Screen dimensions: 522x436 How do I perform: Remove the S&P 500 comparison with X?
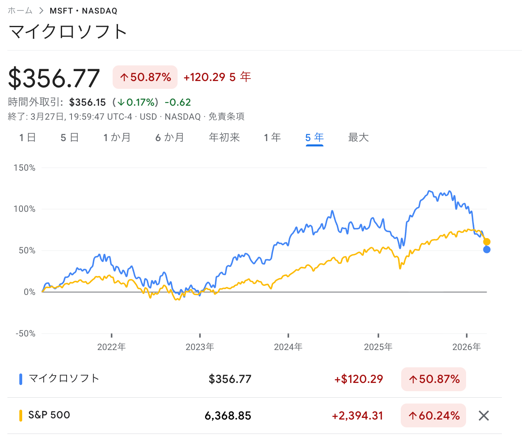coord(483,416)
